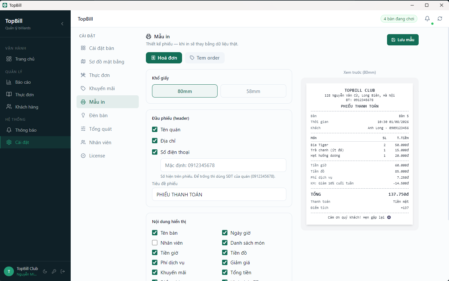Click the key icon in the sidebar footer
449x281 pixels.
(x=54, y=271)
